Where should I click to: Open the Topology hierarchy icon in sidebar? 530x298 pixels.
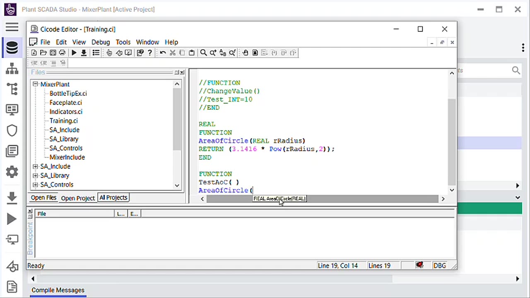pyautogui.click(x=12, y=69)
